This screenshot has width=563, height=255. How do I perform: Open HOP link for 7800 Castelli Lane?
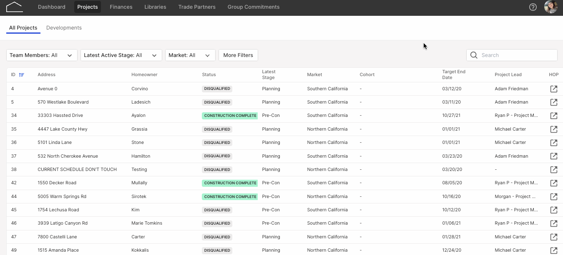[554, 237]
